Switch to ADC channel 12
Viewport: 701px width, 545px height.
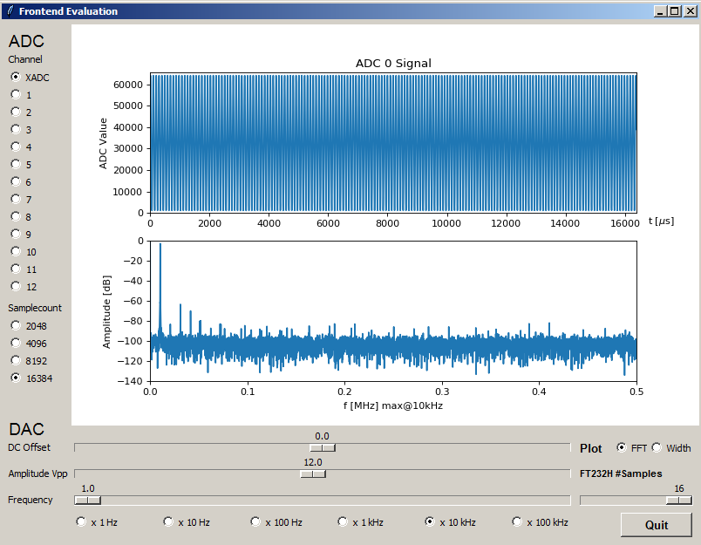16,286
